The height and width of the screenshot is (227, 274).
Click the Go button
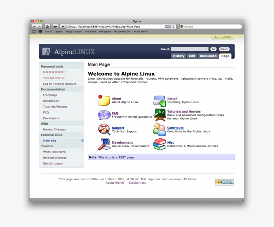(x=214, y=49)
